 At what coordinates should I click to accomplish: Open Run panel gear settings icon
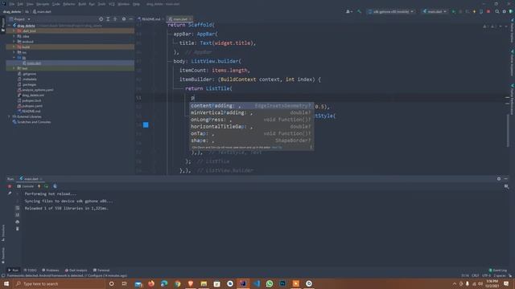[x=499, y=179]
